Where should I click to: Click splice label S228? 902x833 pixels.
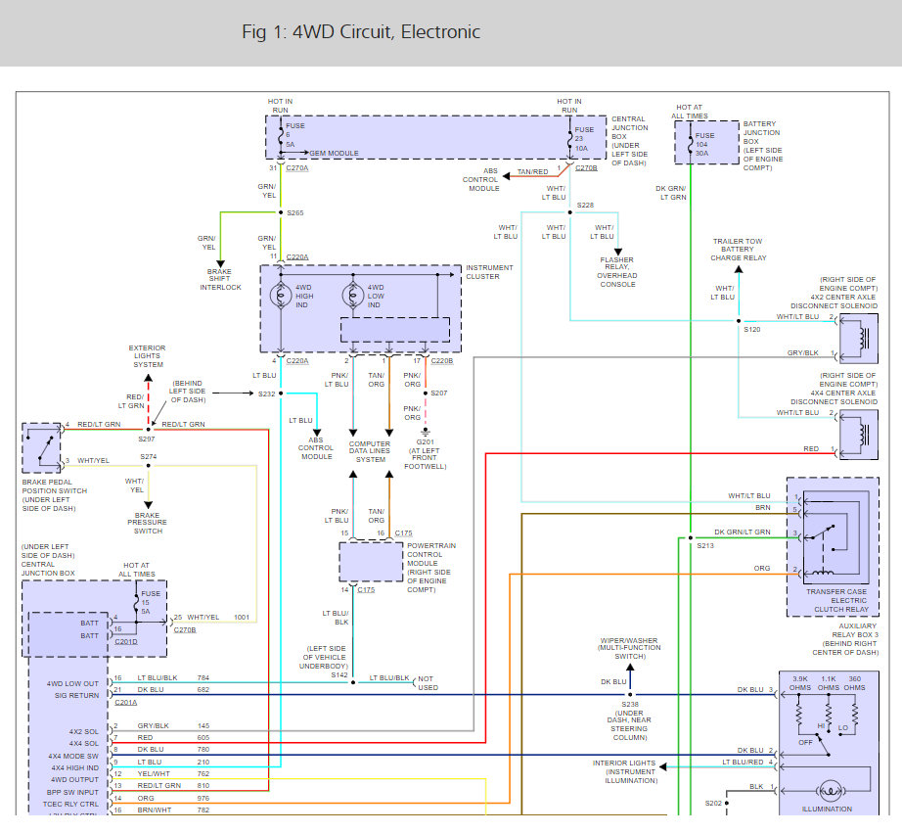point(585,205)
